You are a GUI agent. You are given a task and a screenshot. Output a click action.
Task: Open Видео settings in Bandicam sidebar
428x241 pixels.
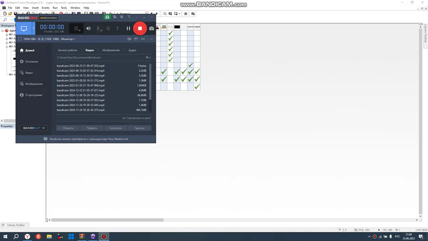click(x=27, y=73)
